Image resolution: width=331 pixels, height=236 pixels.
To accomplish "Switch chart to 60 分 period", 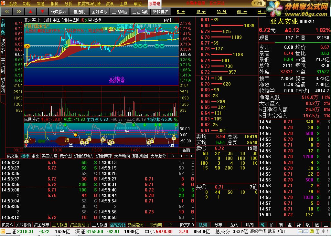I will (x=242, y=12).
